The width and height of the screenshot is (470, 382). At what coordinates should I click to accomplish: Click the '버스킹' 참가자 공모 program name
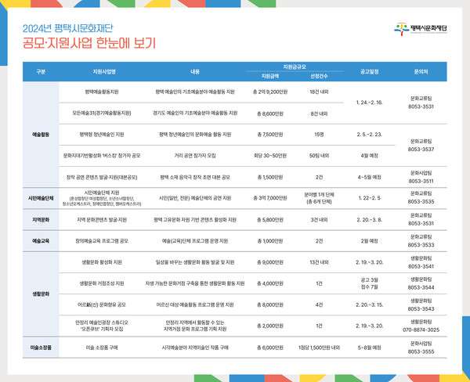[102, 156]
